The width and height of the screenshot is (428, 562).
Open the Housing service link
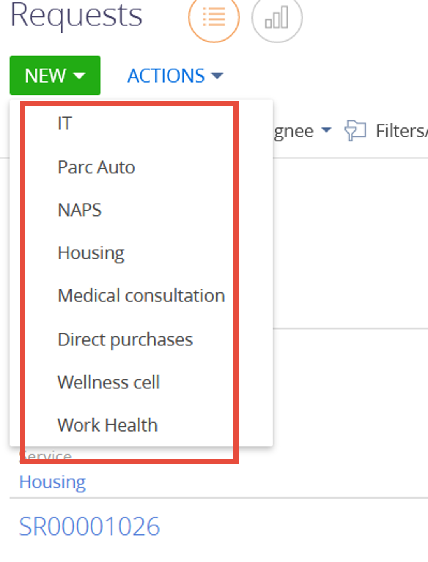pyautogui.click(x=53, y=482)
